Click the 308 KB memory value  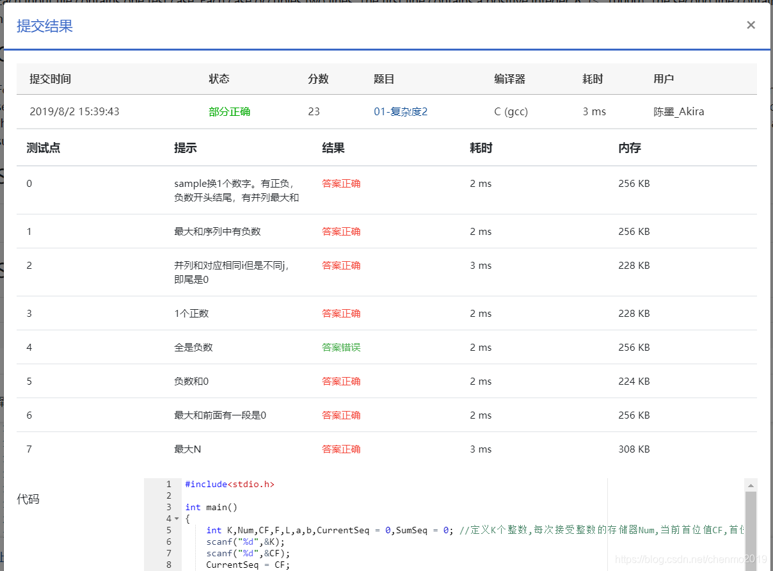pyautogui.click(x=634, y=449)
